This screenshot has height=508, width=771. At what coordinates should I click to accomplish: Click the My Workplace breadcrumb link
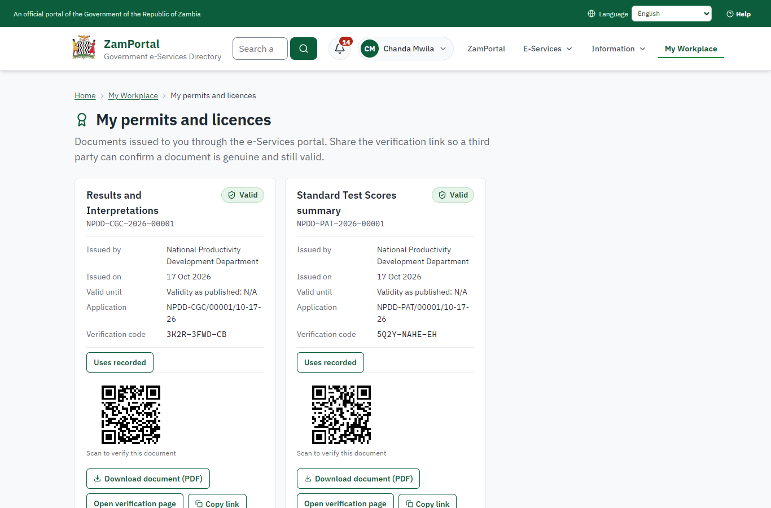133,95
